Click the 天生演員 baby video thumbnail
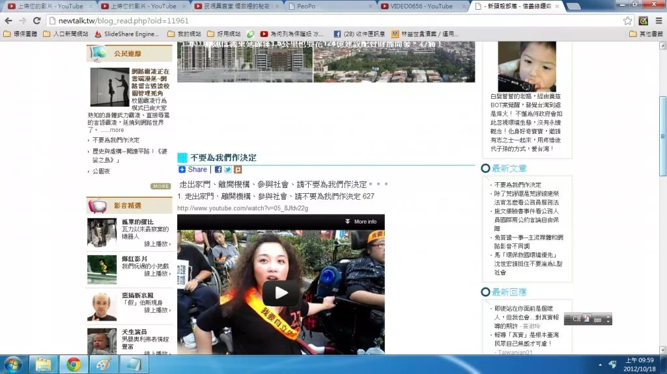Viewport: 667px width, 374px height. [x=102, y=341]
